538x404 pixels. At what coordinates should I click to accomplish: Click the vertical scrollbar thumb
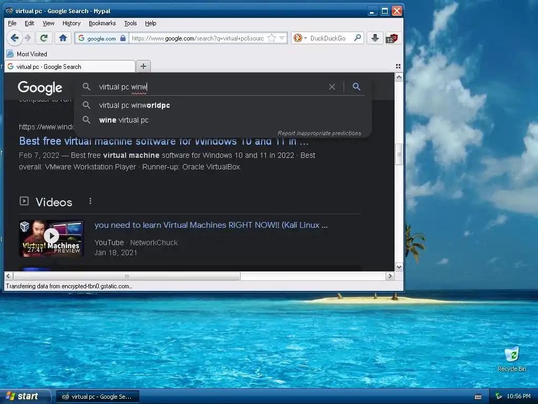click(399, 154)
